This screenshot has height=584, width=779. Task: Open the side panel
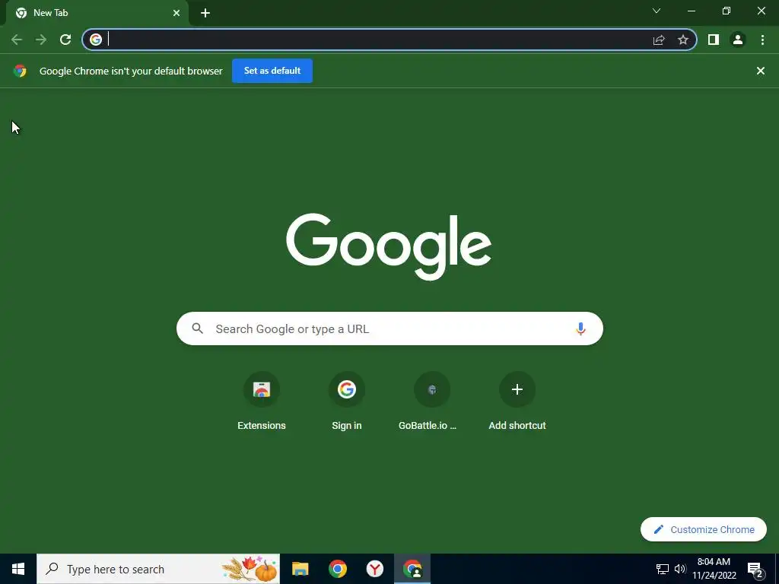click(714, 40)
